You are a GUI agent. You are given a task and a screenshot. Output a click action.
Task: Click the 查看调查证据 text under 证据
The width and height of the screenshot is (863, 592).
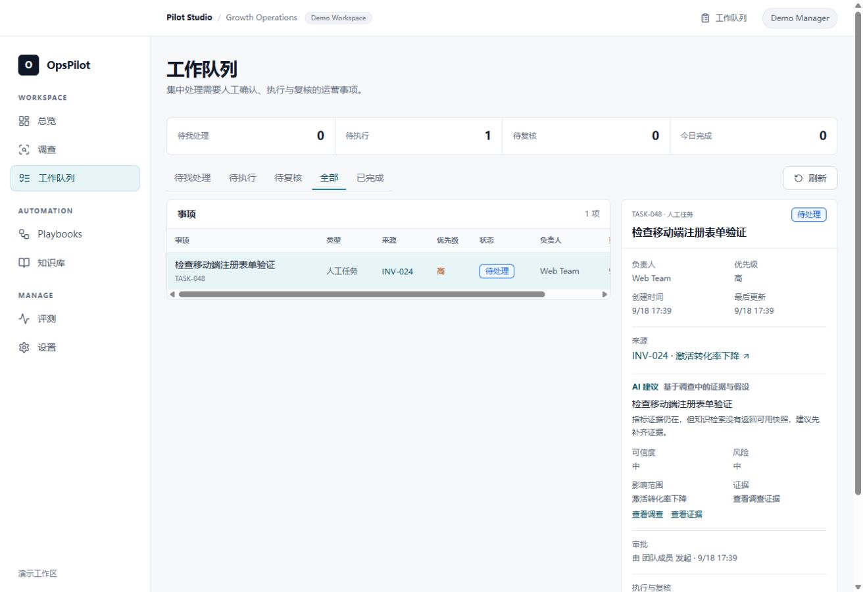[756, 499]
